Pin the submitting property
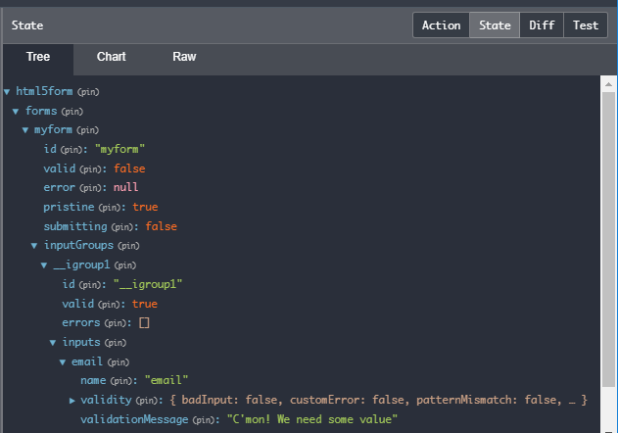 [x=122, y=226]
